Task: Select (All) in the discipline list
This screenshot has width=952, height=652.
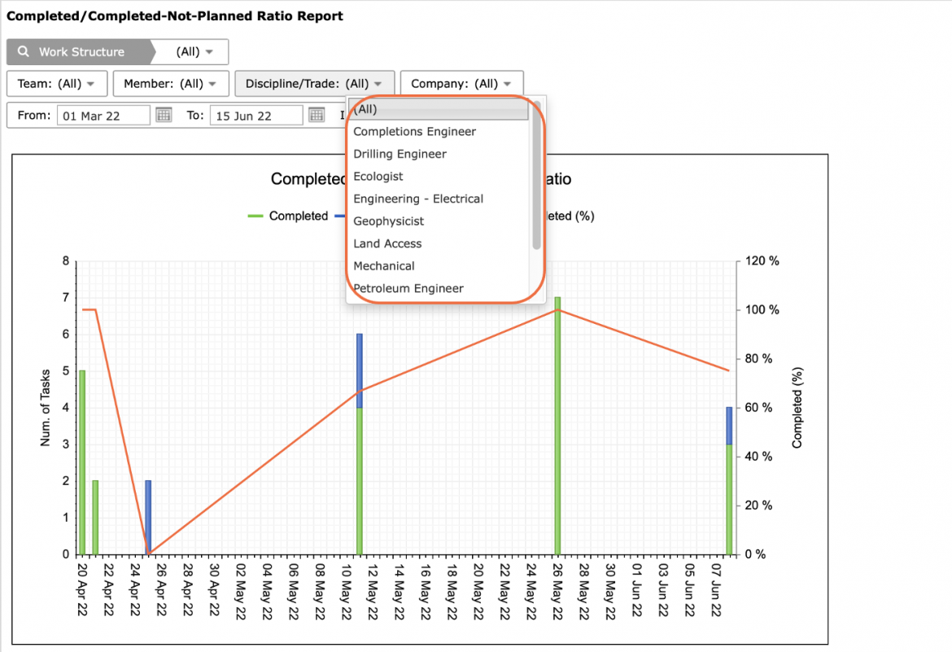Action: click(438, 109)
